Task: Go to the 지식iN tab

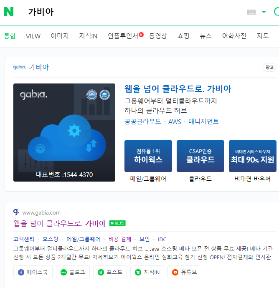Action: point(88,36)
